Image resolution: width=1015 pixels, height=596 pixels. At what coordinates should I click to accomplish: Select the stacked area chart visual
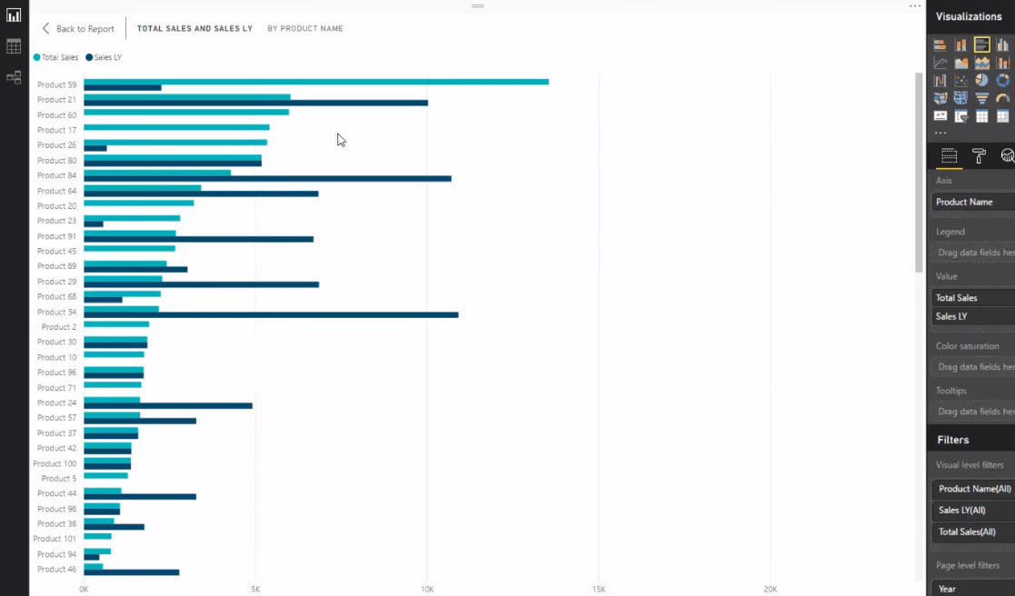(x=981, y=63)
